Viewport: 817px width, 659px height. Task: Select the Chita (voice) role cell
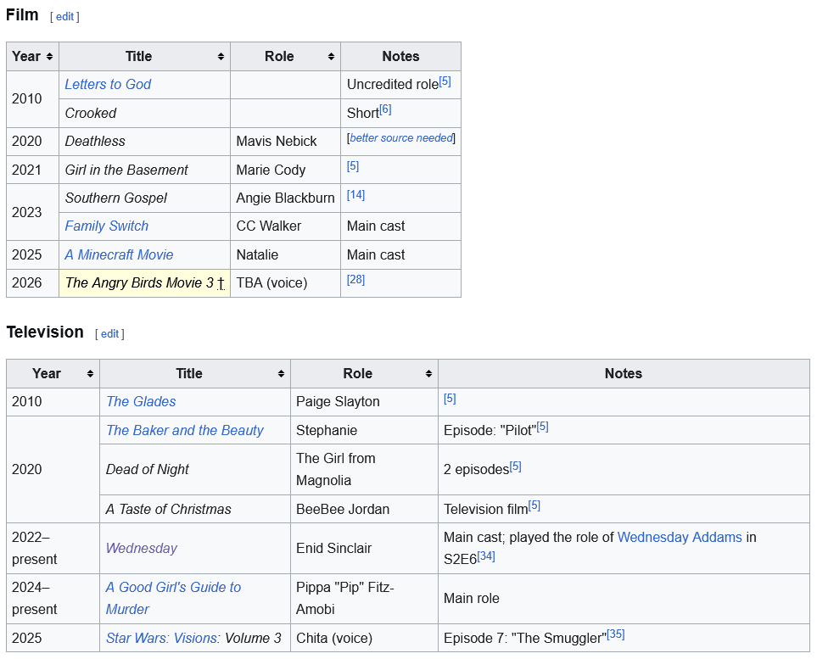click(x=364, y=638)
